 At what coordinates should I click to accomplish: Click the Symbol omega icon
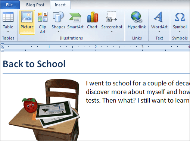tap(180, 17)
